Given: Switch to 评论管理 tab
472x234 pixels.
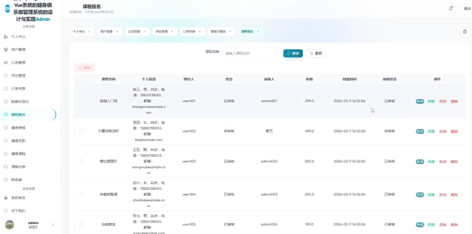Looking at the screenshot, I should click(x=162, y=32).
